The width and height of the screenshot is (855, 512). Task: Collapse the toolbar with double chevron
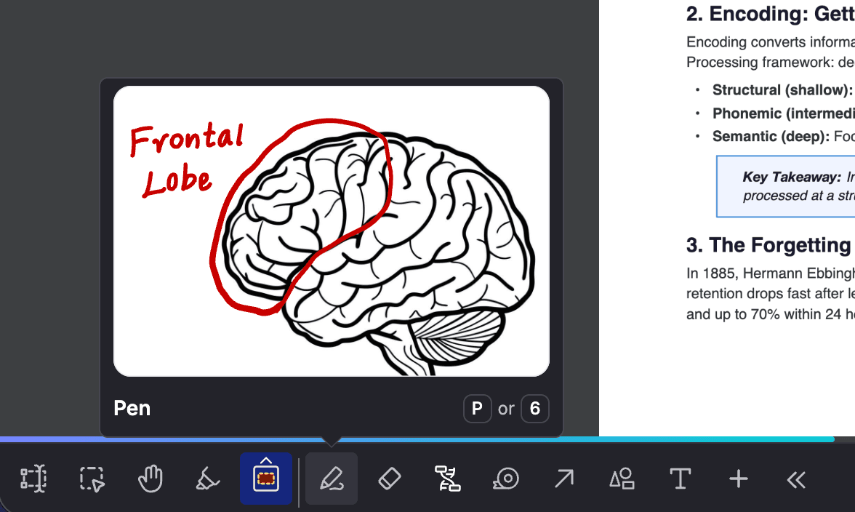pos(796,479)
